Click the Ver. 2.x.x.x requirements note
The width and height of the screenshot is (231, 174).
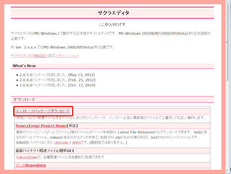62,47
